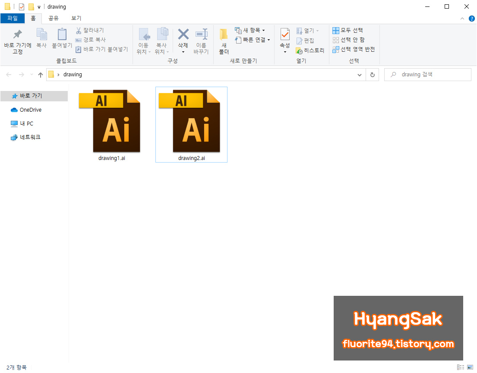Open the recent locations dropdown arrow

click(32, 75)
